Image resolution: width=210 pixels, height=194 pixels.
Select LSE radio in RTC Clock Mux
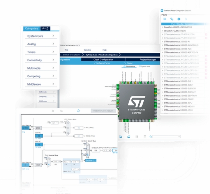click(68, 128)
